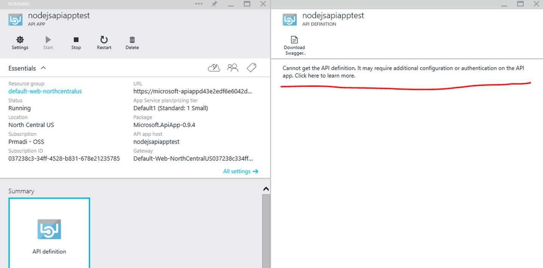Click the truncated URL https://microsoft-apiappd43e2edf6e6042d...
The width and height of the screenshot is (543, 268).
click(193, 91)
